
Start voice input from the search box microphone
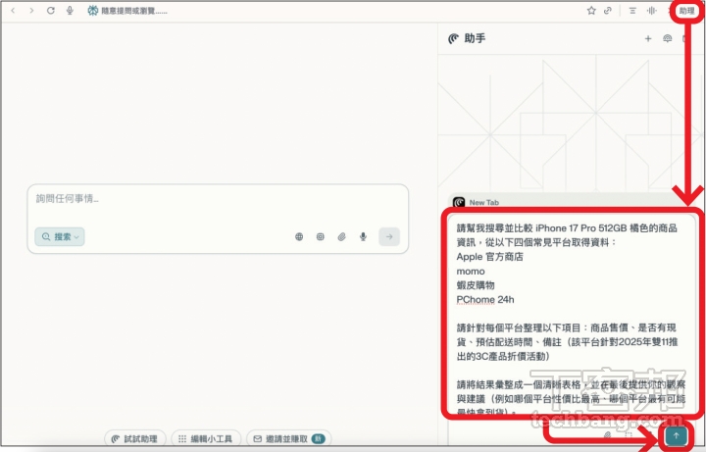pyautogui.click(x=363, y=237)
